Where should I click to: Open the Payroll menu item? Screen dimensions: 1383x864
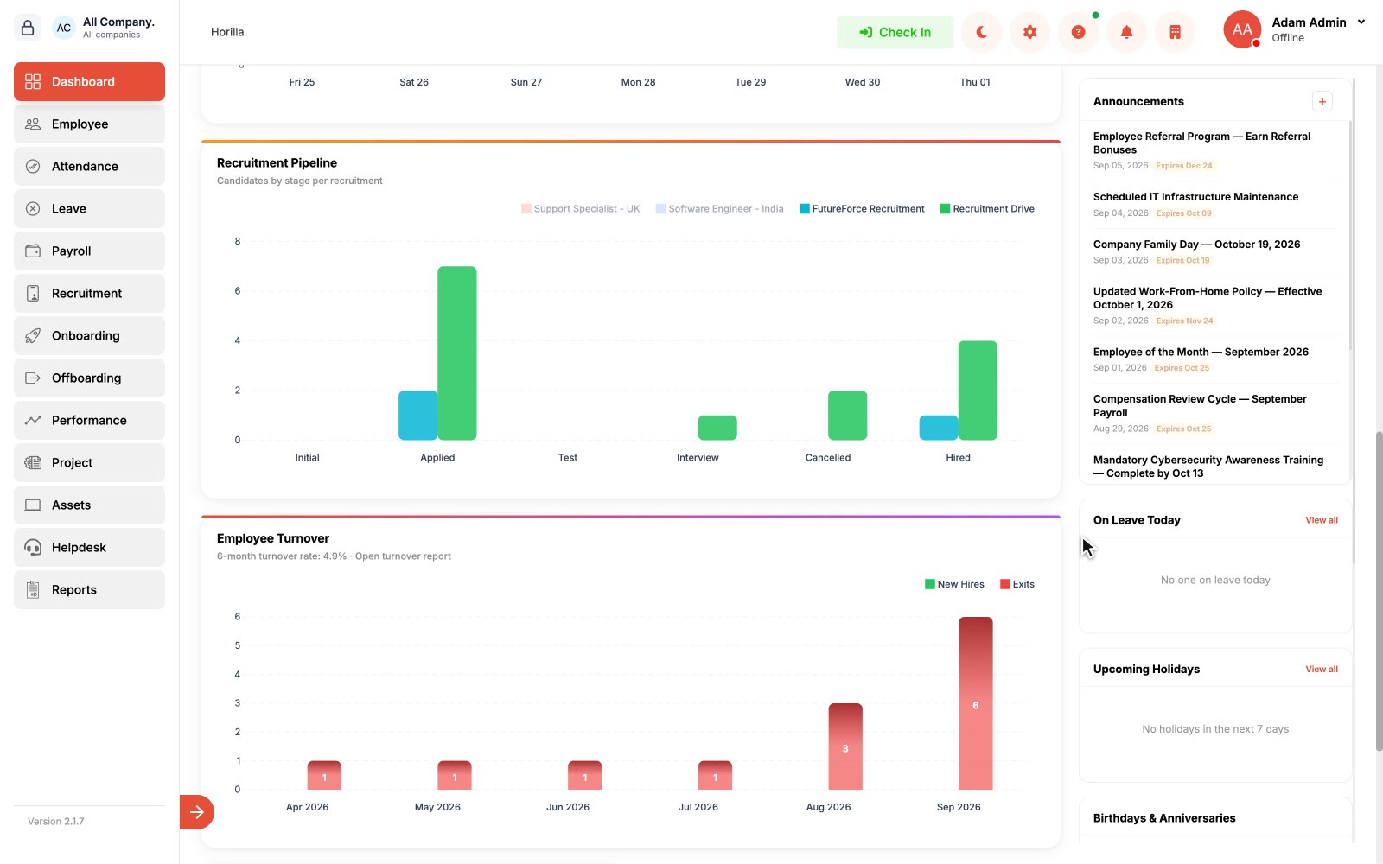pyautogui.click(x=89, y=251)
